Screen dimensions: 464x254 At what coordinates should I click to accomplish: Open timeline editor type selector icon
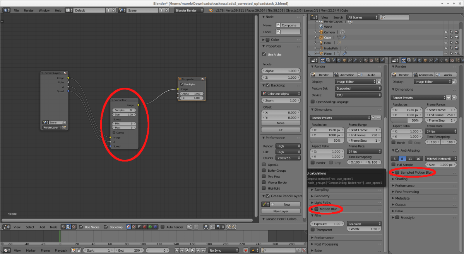tap(7, 250)
